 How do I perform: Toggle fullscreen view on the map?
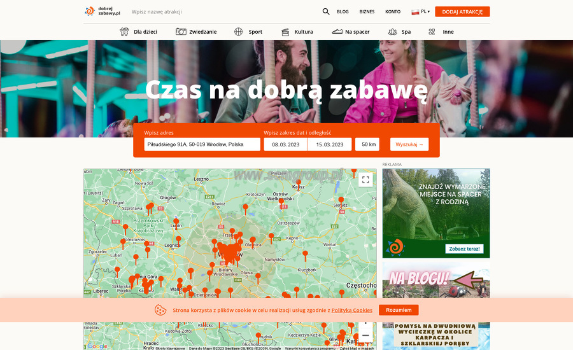click(x=365, y=179)
